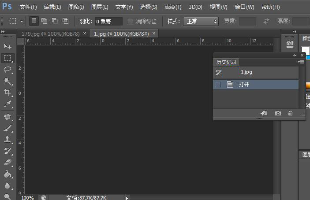
Task: Select the Eyedropper tool
Action: (7, 104)
